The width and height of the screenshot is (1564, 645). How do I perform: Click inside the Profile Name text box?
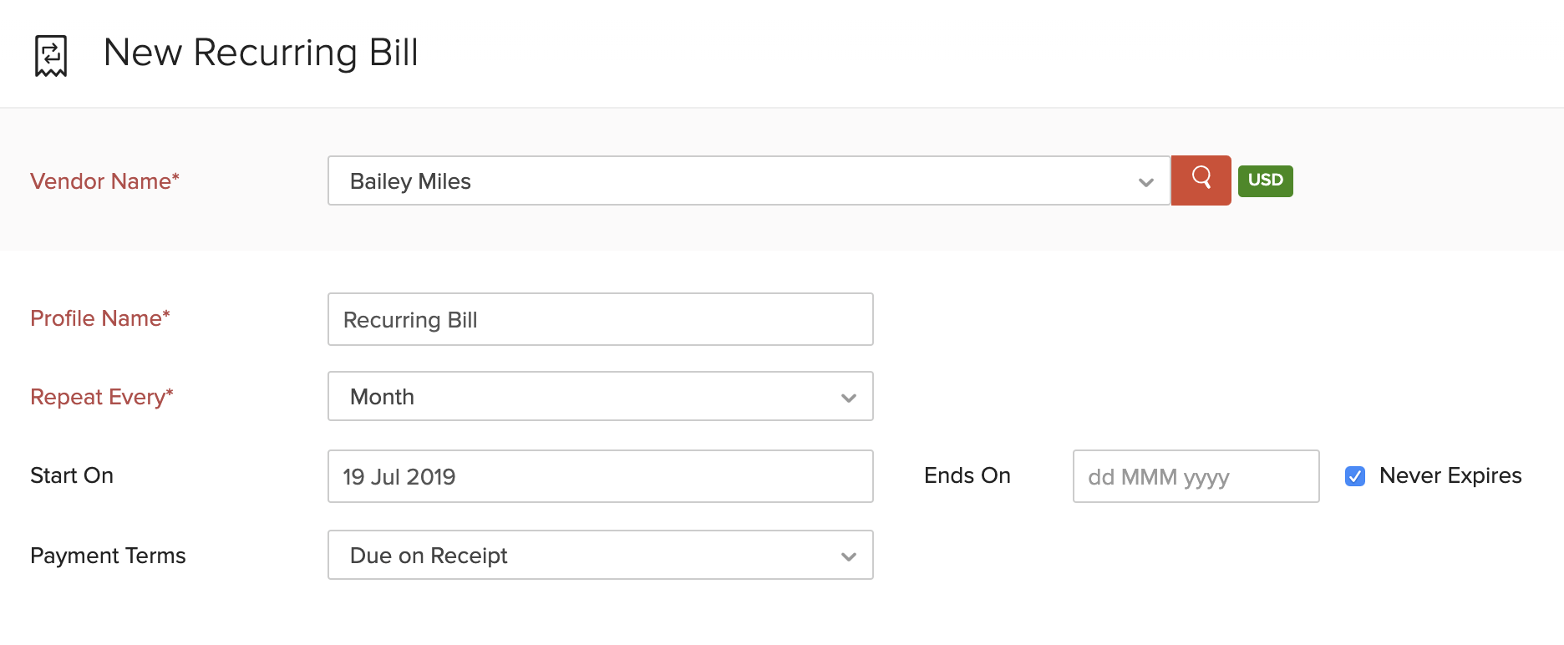(600, 319)
